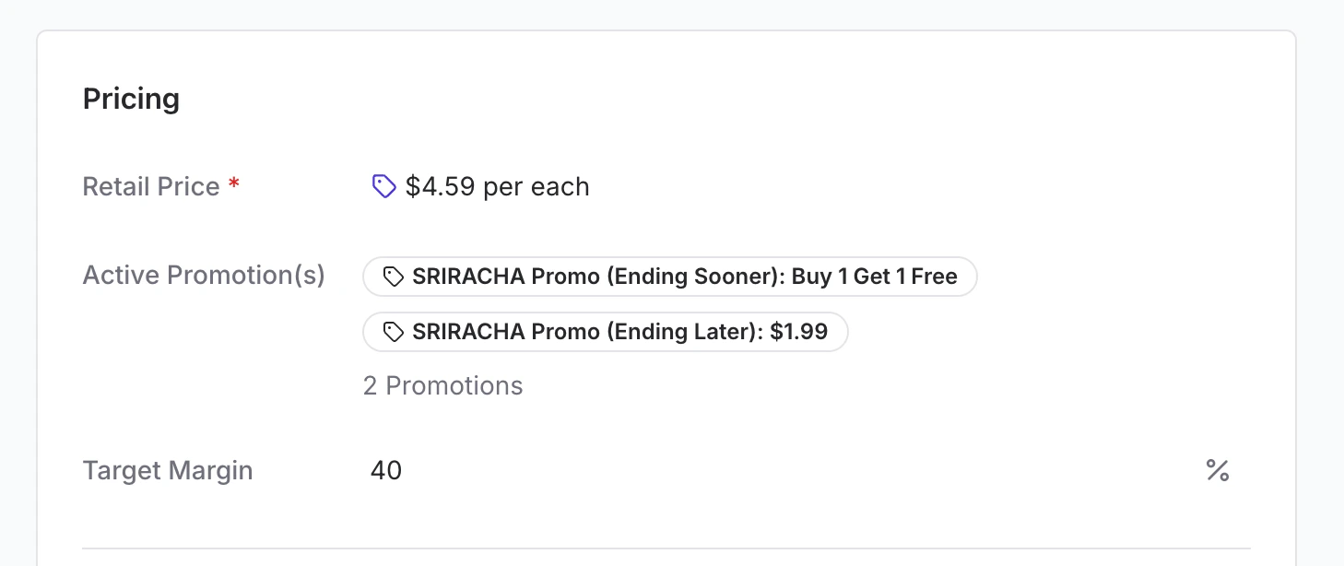The width and height of the screenshot is (1344, 566).
Task: Click the red required asterisk by Retail Price
Action: pos(234,185)
